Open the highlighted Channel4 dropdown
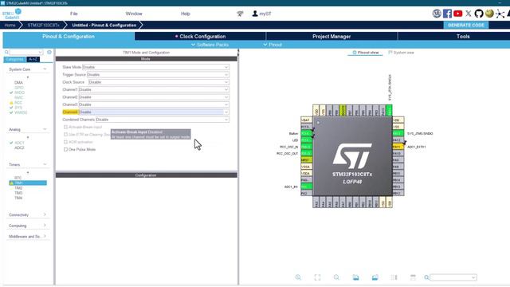 [154, 112]
